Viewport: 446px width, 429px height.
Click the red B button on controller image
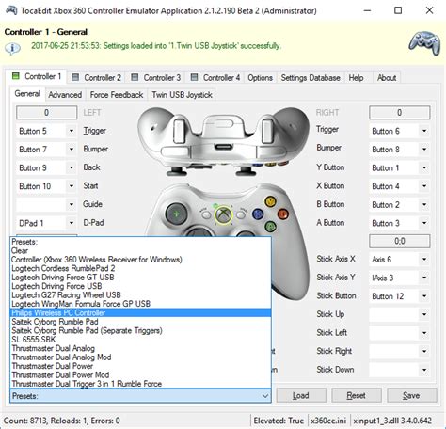pyautogui.click(x=283, y=214)
